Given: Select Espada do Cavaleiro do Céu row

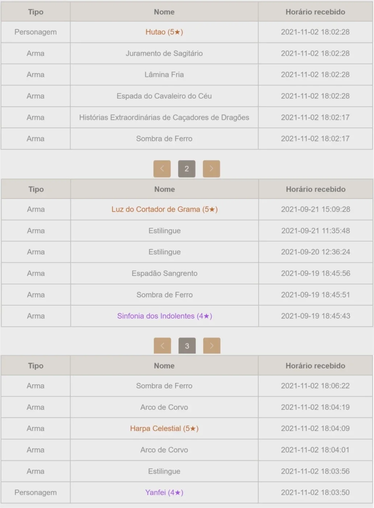Looking at the screenshot, I should click(187, 96).
